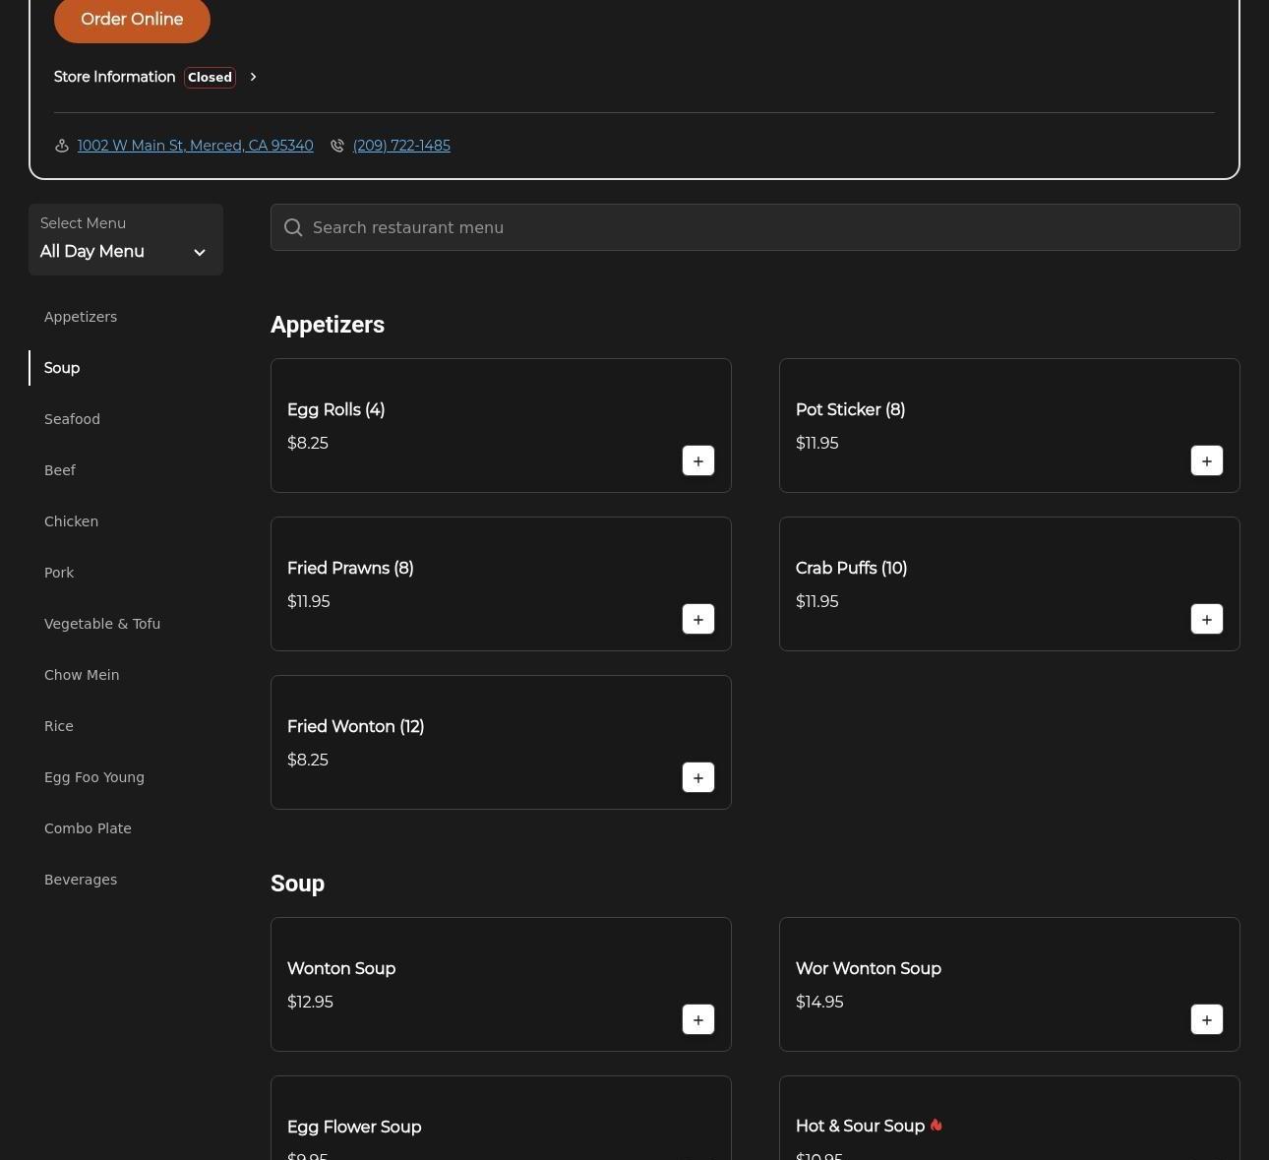Click plus icon for Fried Prawns (8)
This screenshot has width=1269, height=1160.
coord(697,619)
